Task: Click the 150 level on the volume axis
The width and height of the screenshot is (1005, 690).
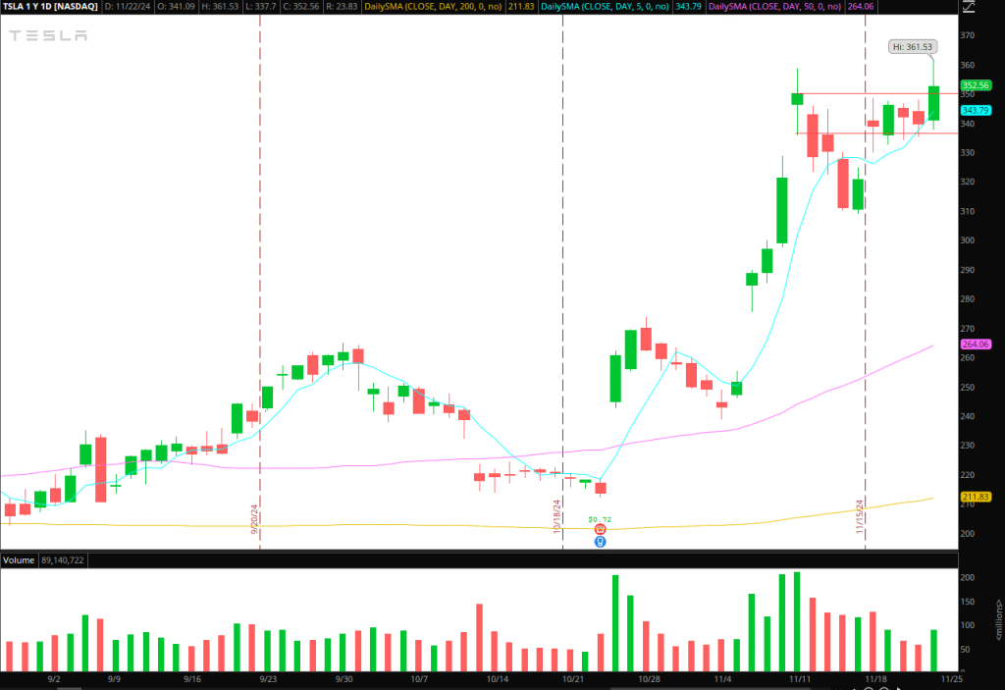Action: coord(967,602)
